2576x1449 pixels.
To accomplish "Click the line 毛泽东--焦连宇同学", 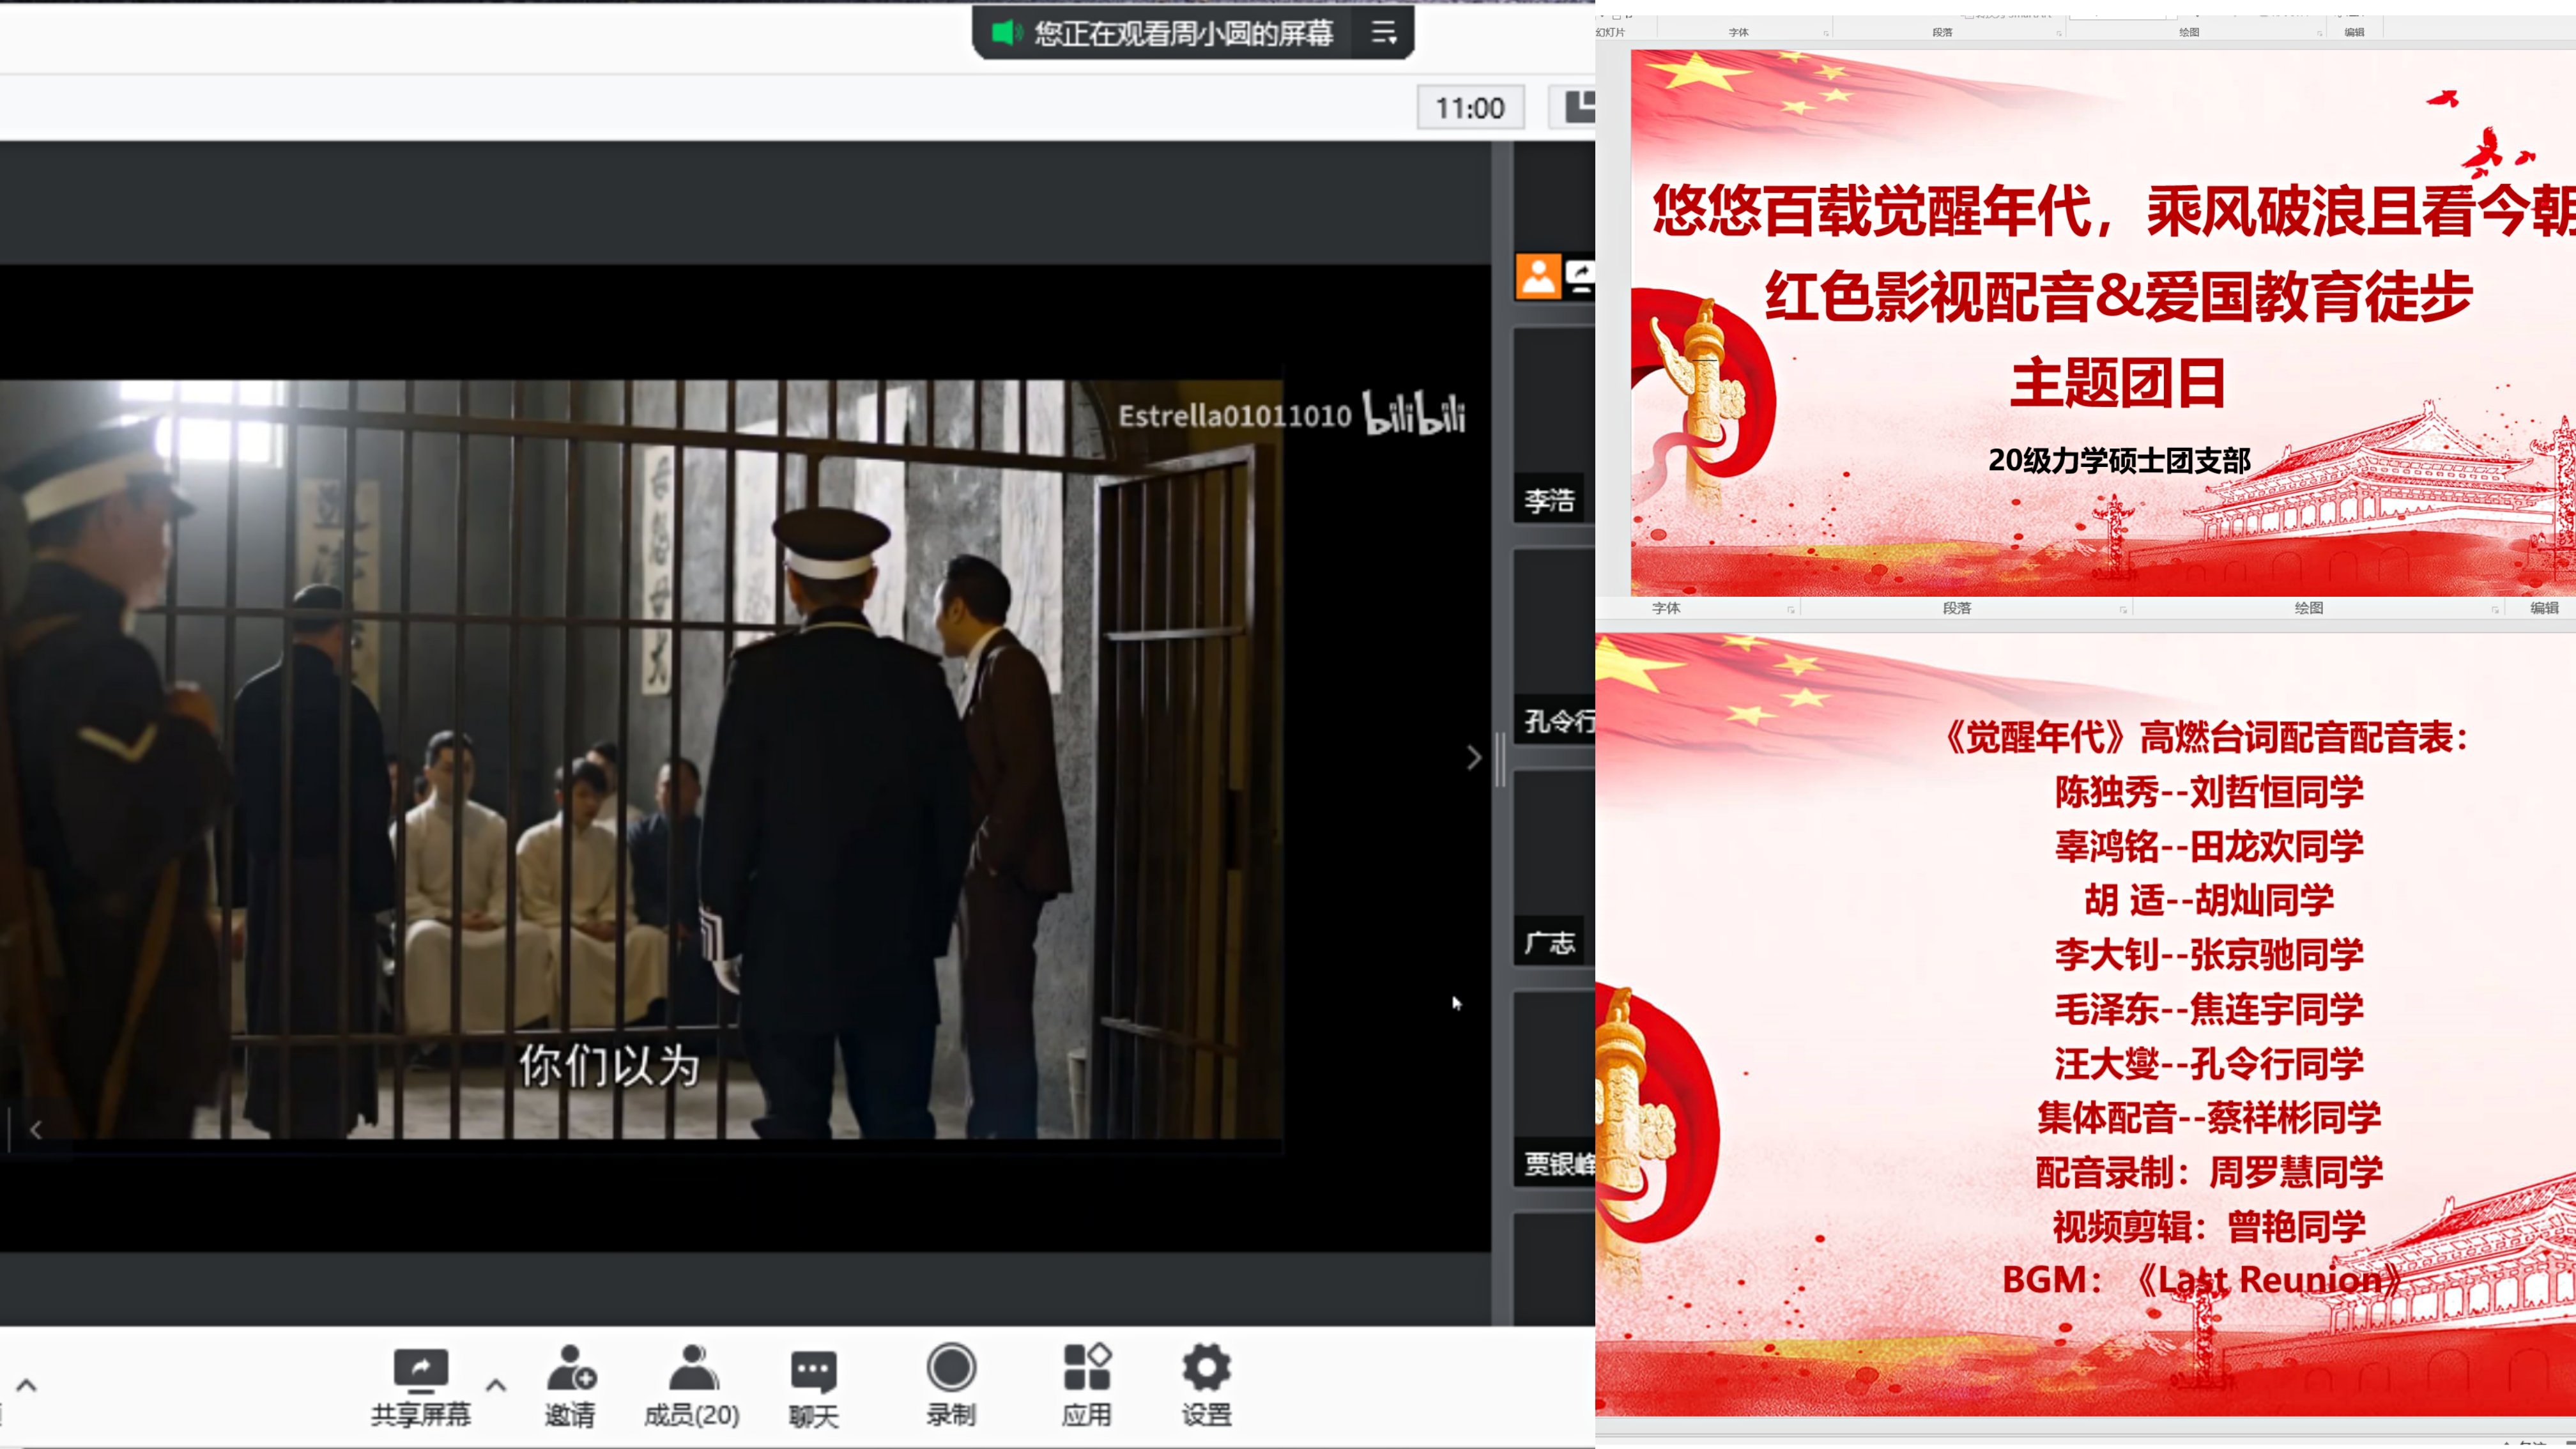I will click(x=2209, y=1009).
